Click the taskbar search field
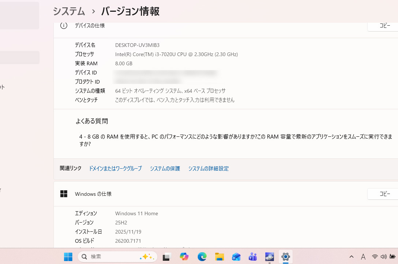398x264 pixels. point(117,257)
